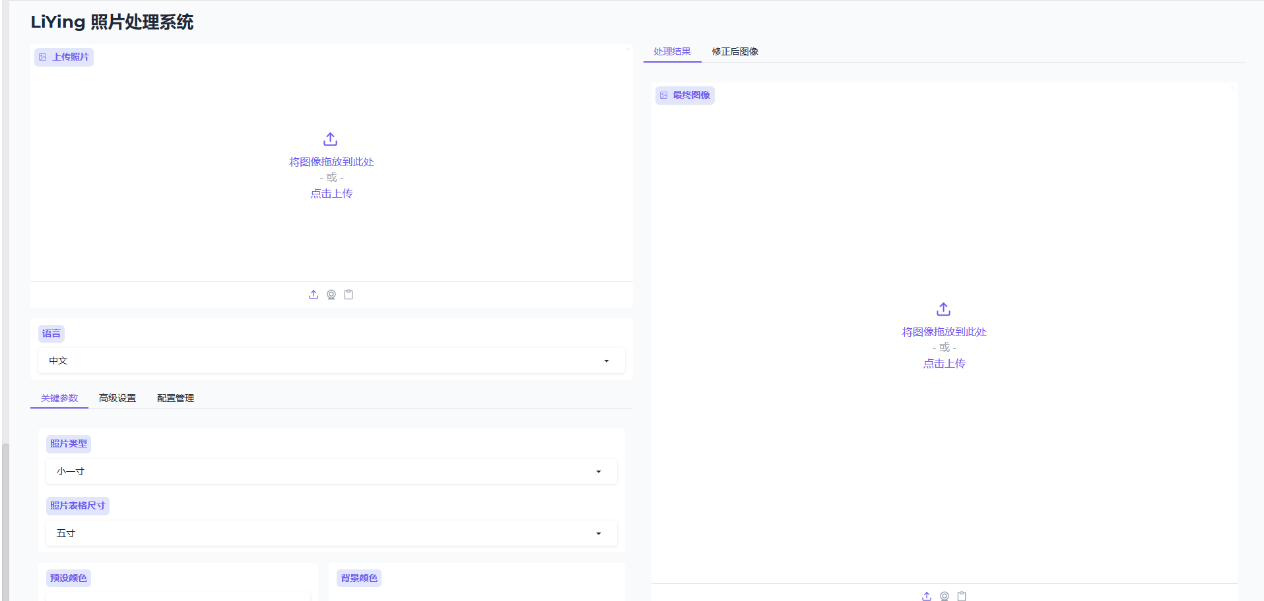Click the large upload arrow in the 上传照片 drop zone
This screenshot has width=1264, height=601.
click(331, 139)
